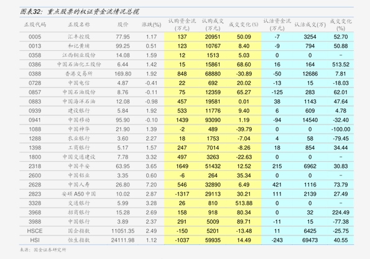Select stock code 2318

point(35,166)
